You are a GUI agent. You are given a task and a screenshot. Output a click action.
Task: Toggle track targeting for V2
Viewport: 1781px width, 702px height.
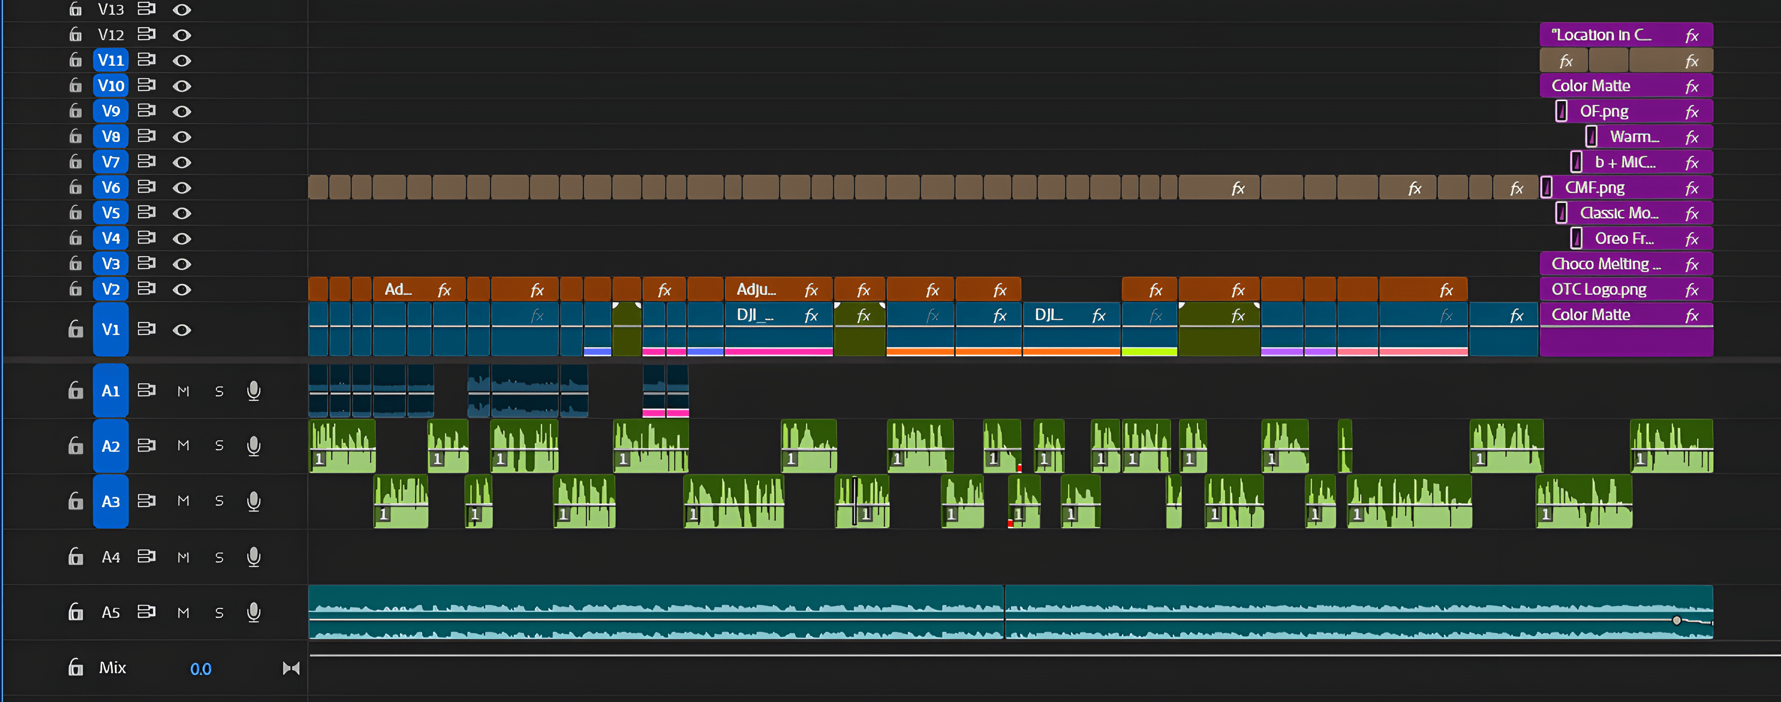click(111, 289)
